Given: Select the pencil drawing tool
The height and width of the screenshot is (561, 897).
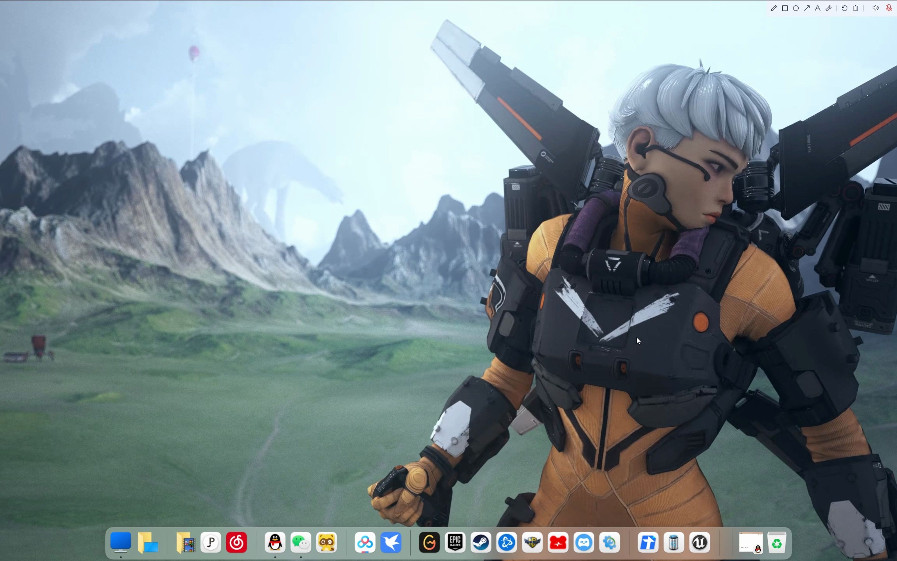Looking at the screenshot, I should [773, 8].
